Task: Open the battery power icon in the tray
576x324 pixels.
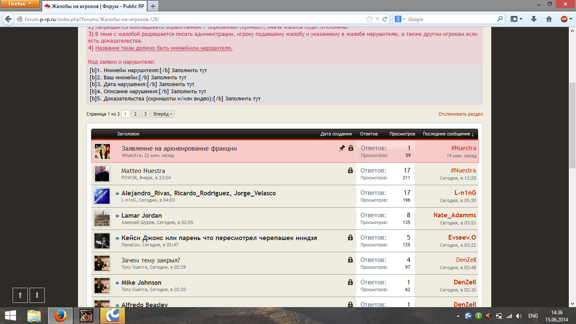Action: click(498, 316)
